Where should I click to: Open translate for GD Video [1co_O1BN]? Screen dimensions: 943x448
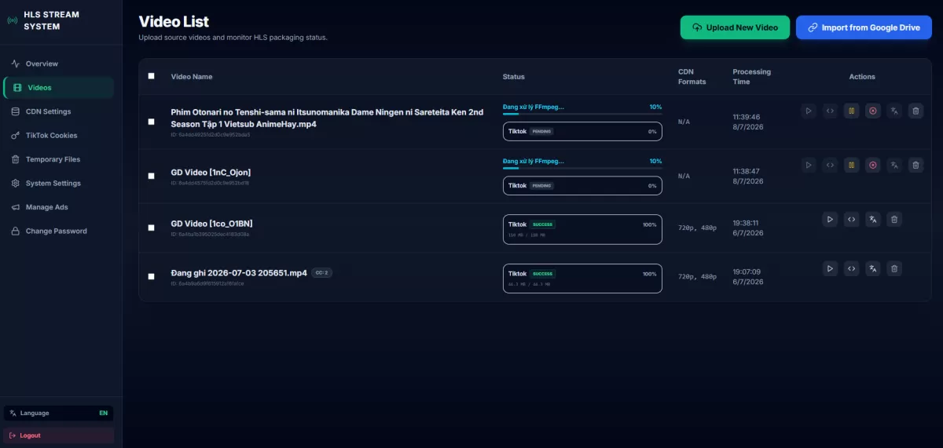coord(872,220)
